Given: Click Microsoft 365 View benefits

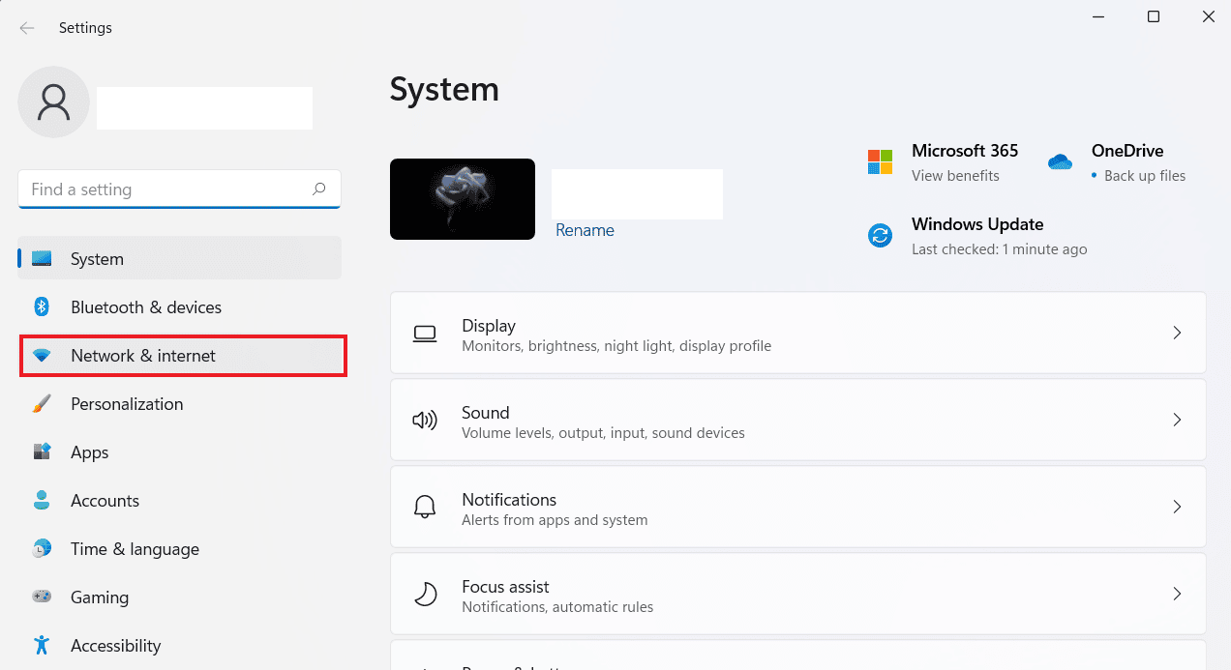Looking at the screenshot, I should click(x=955, y=176).
